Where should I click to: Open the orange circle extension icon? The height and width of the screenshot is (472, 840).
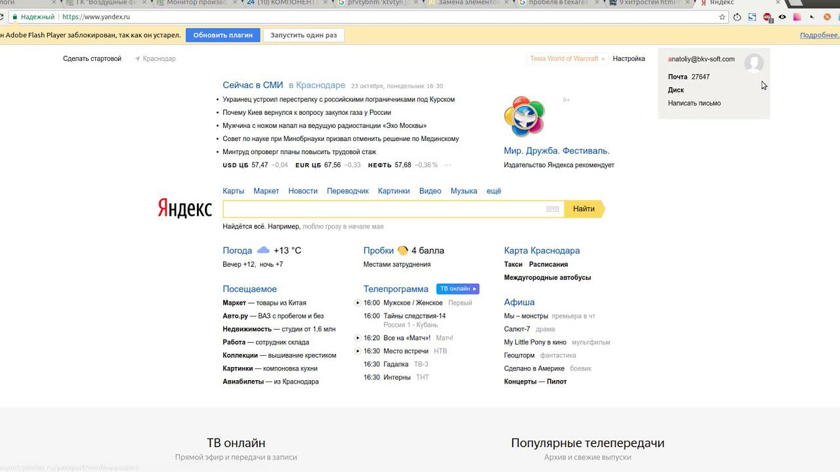click(827, 17)
